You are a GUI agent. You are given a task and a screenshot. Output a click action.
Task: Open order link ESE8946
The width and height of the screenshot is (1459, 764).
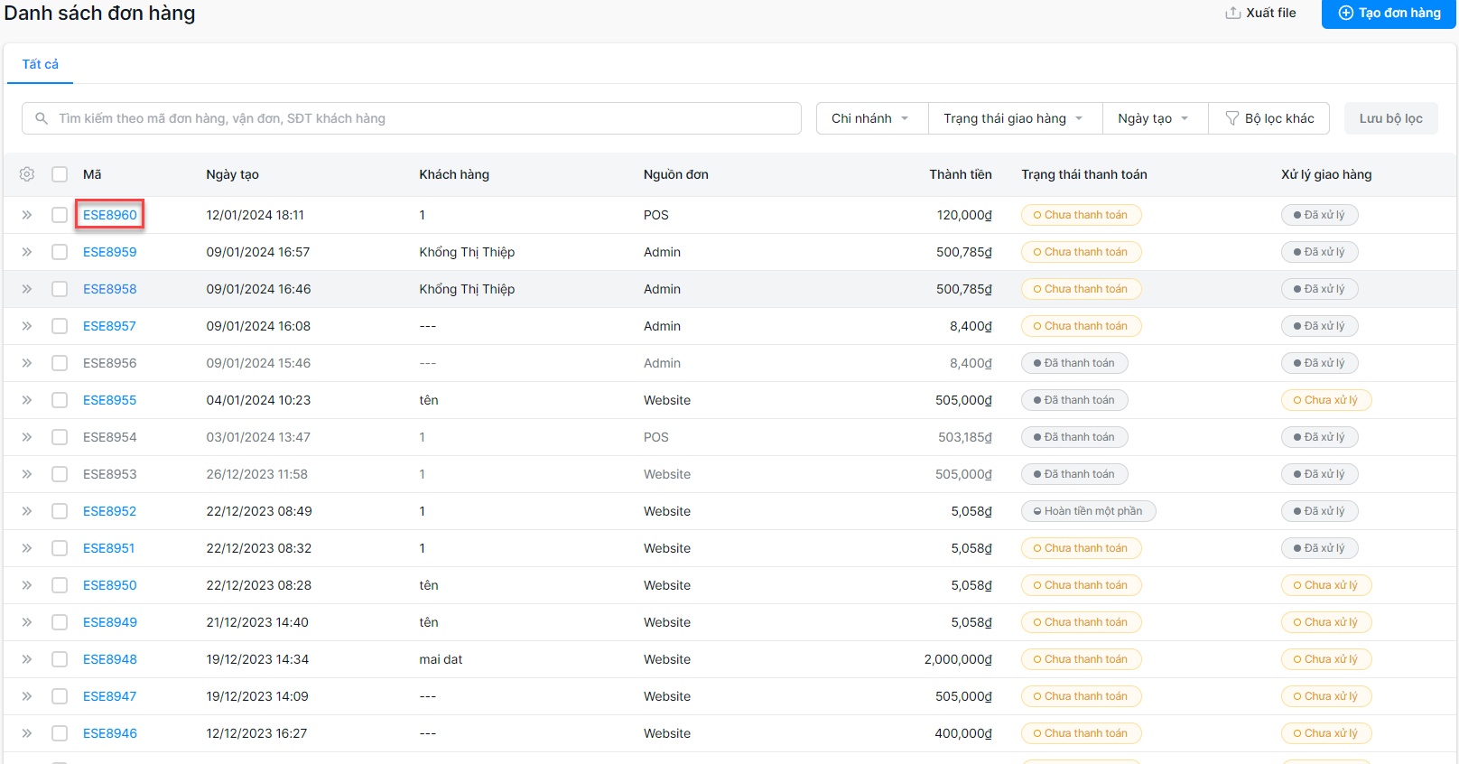point(110,733)
